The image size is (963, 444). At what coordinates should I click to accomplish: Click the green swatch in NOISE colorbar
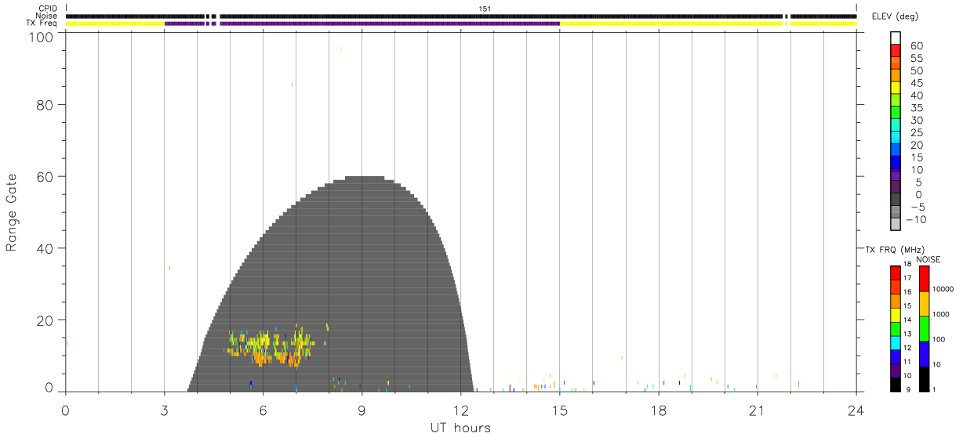point(925,329)
